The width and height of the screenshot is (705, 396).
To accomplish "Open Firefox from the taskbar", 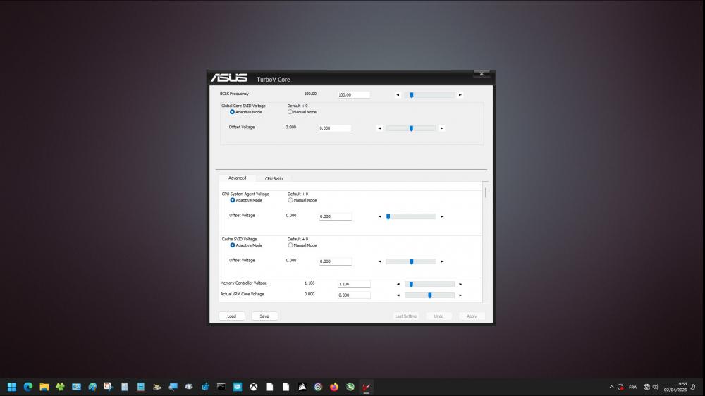I will pos(334,387).
